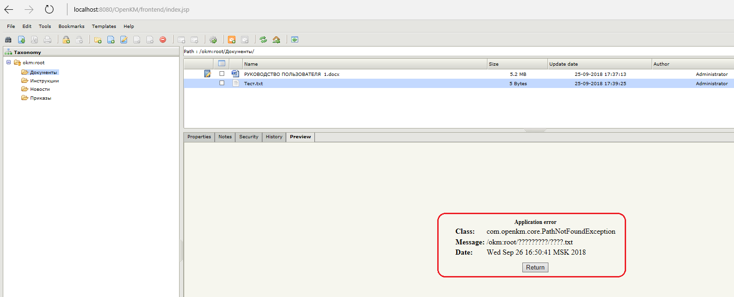Open the Bookmarks menu
This screenshot has height=297, width=734.
click(x=71, y=27)
